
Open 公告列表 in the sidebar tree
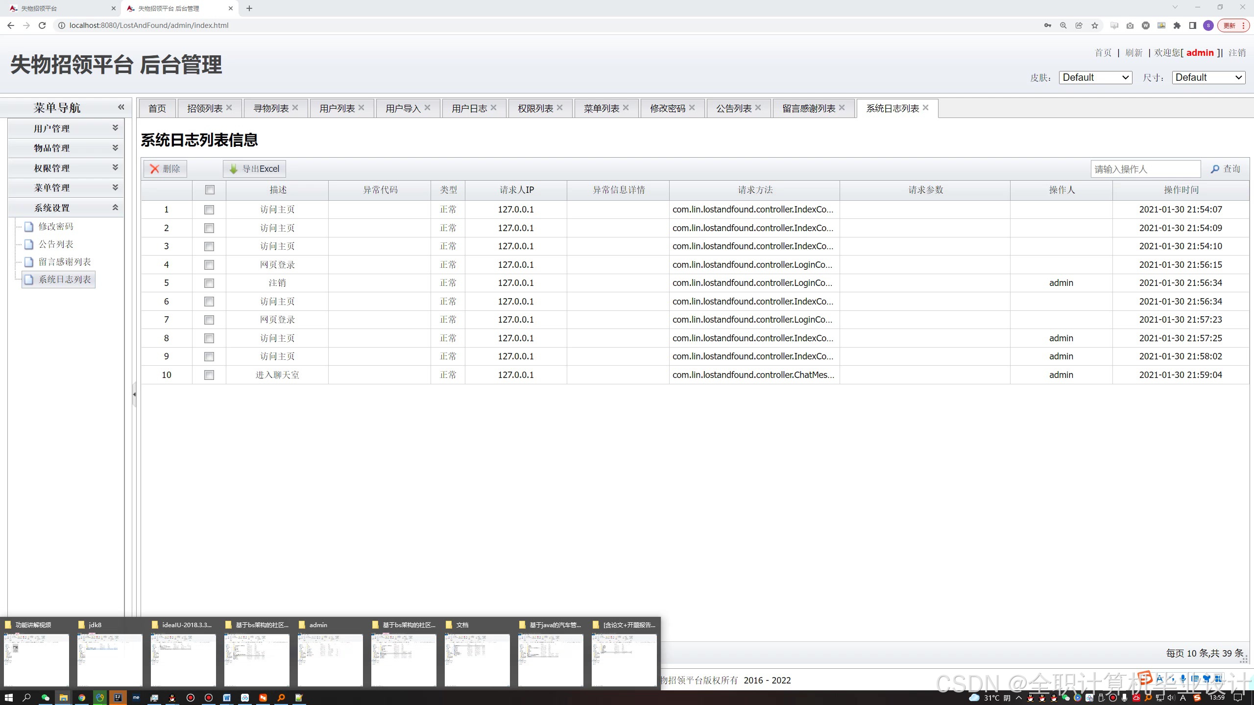(x=56, y=244)
